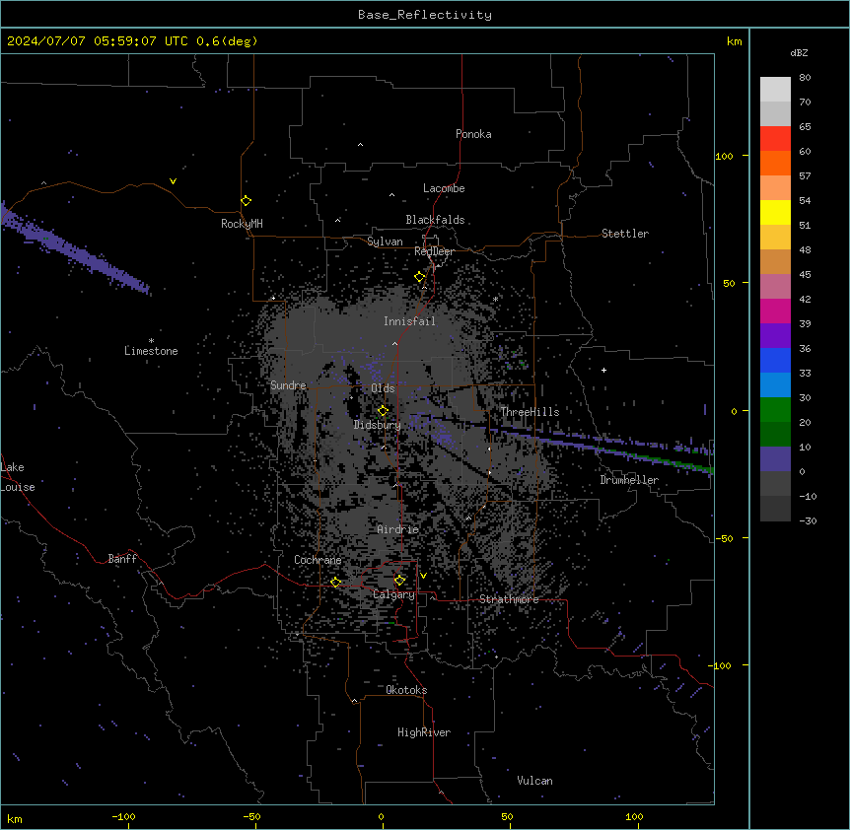Screen dimensions: 850x830
Task: Click the Drumheller label
Action: pos(629,480)
